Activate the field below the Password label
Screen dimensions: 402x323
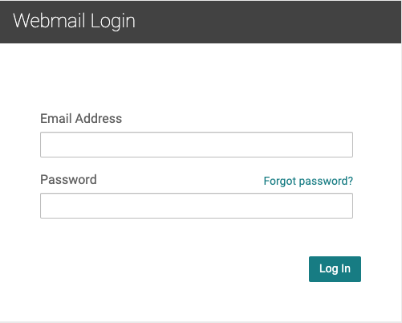(197, 206)
